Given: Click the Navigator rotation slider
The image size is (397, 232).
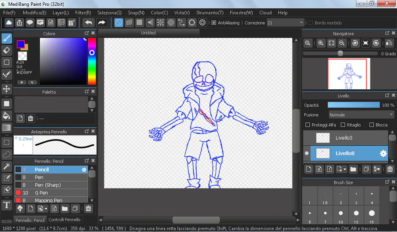Looking at the screenshot, I should (341, 54).
